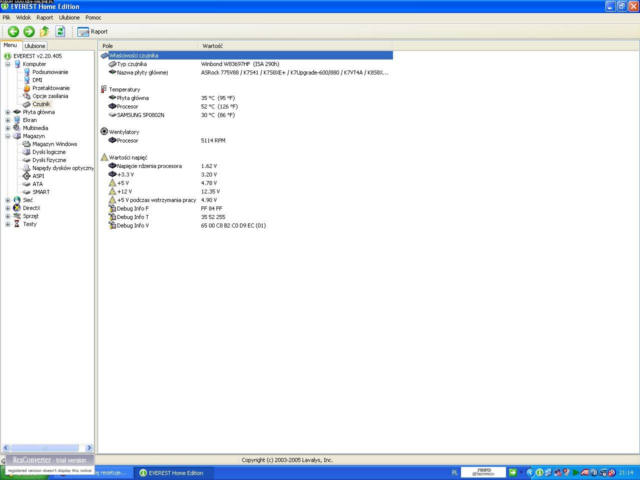The width and height of the screenshot is (640, 480).
Task: Select the Czujnik tree item
Action: point(41,104)
